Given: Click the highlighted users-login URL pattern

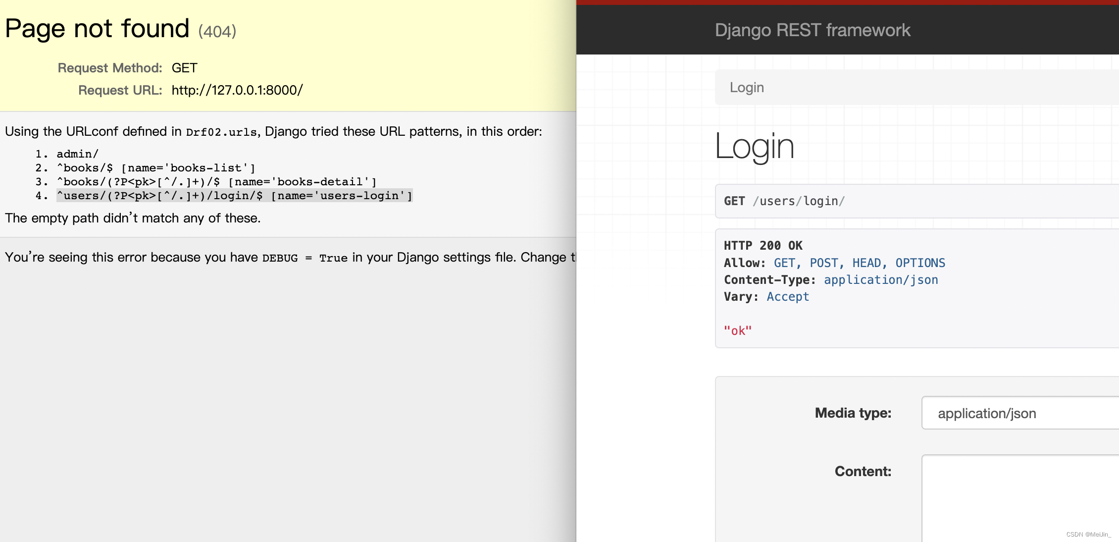Looking at the screenshot, I should tap(234, 196).
